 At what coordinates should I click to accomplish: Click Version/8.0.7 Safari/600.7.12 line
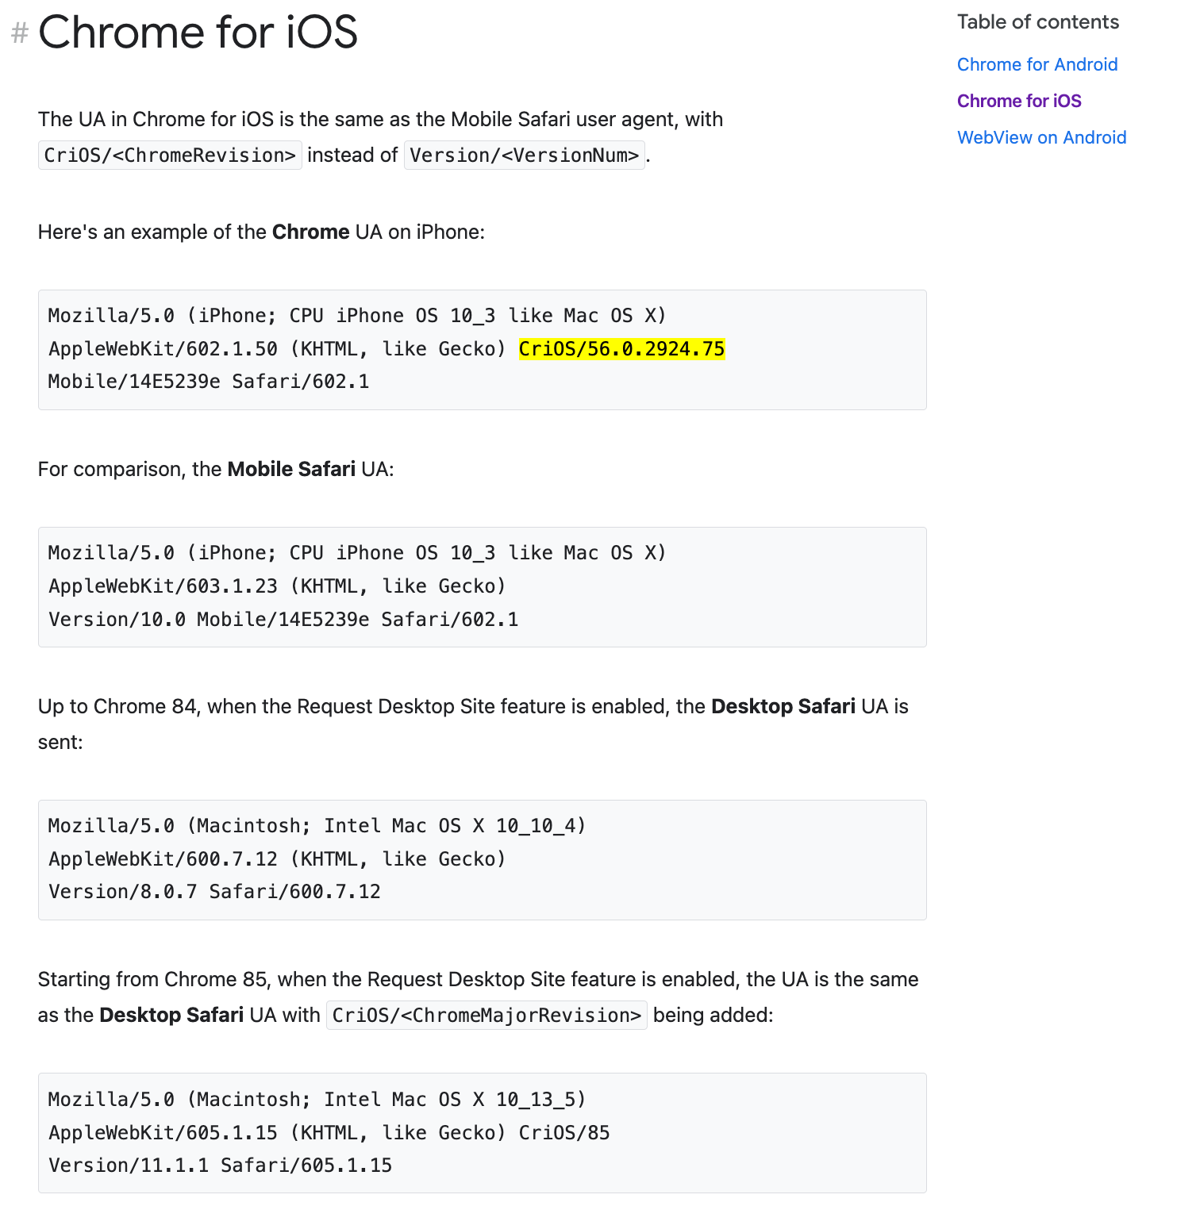click(x=214, y=892)
